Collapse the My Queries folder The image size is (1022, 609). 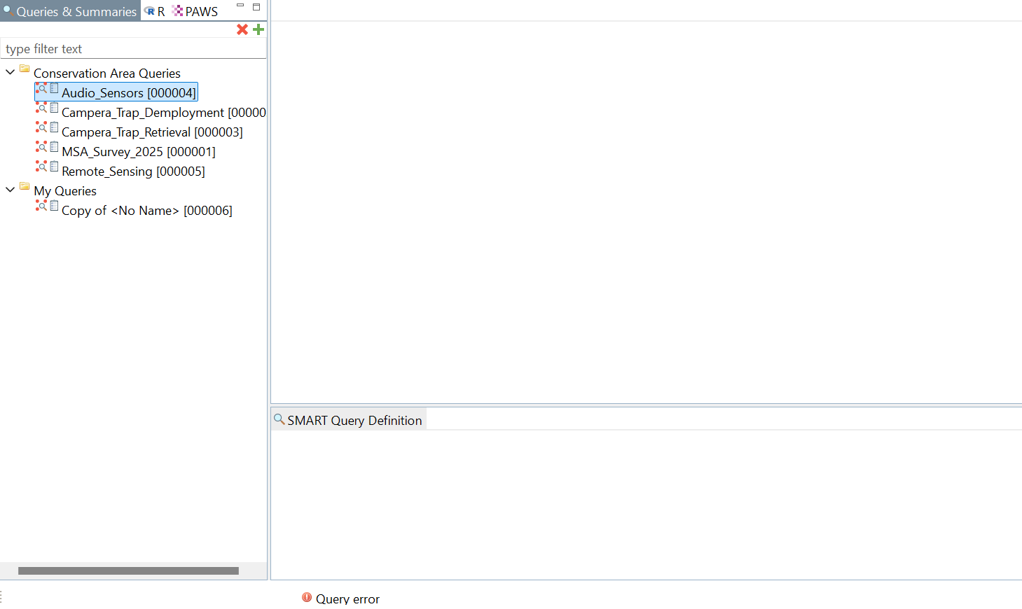(x=11, y=190)
